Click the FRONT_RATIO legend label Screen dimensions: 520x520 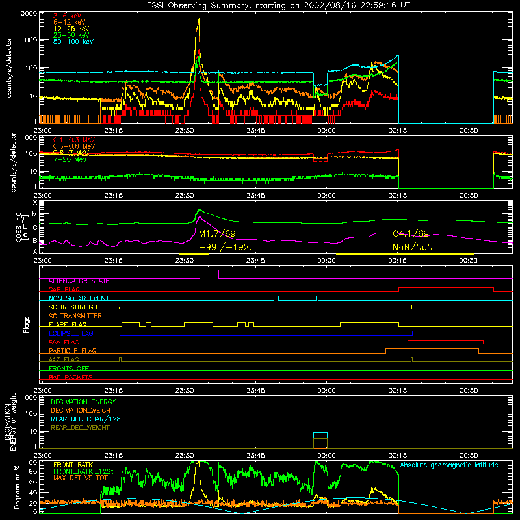74,465
